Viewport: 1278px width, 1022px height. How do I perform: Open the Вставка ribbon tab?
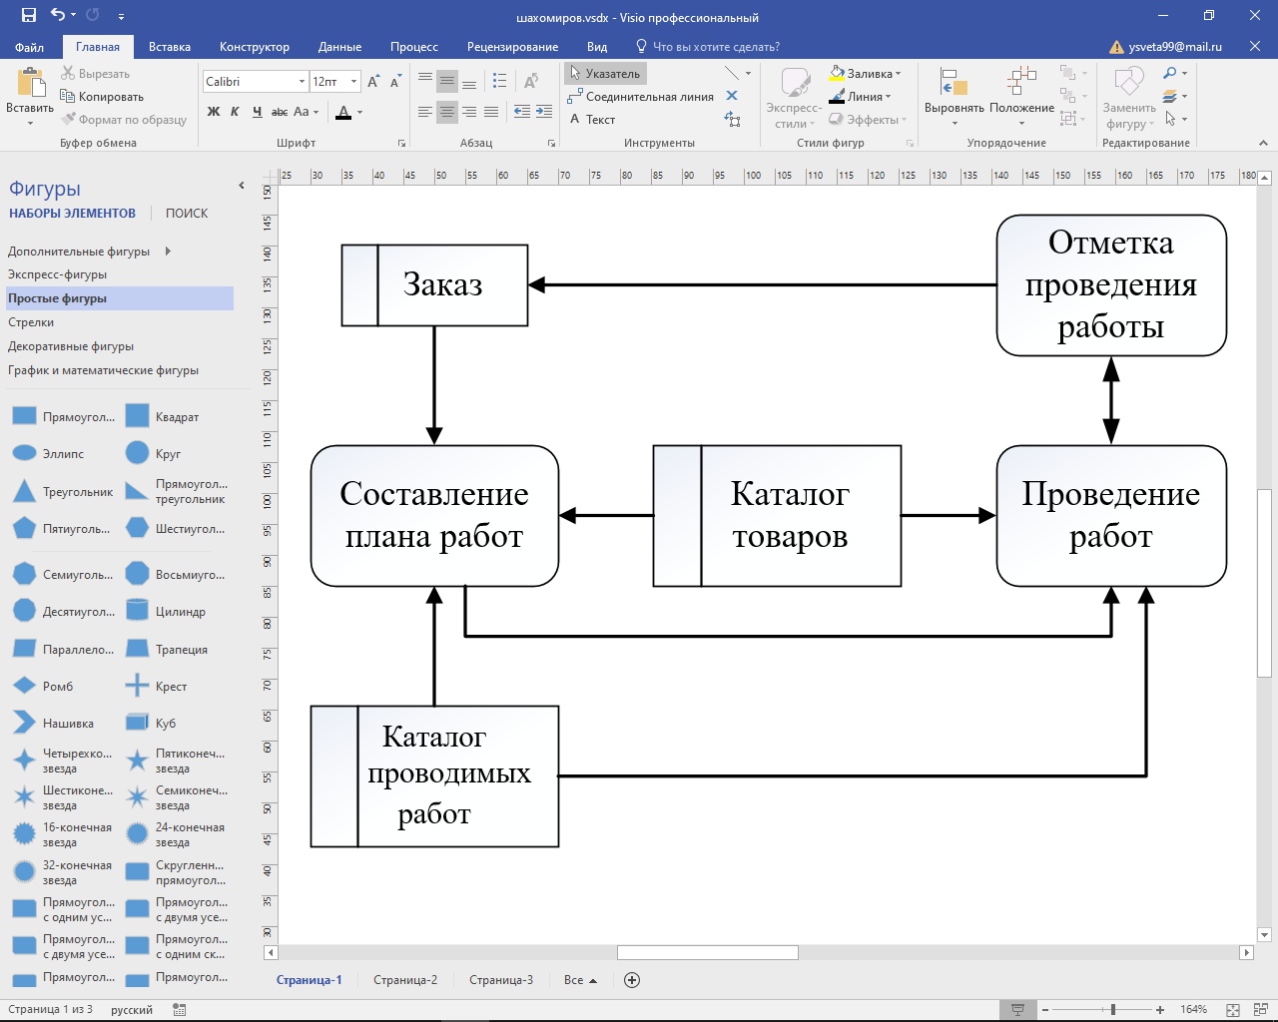[169, 47]
